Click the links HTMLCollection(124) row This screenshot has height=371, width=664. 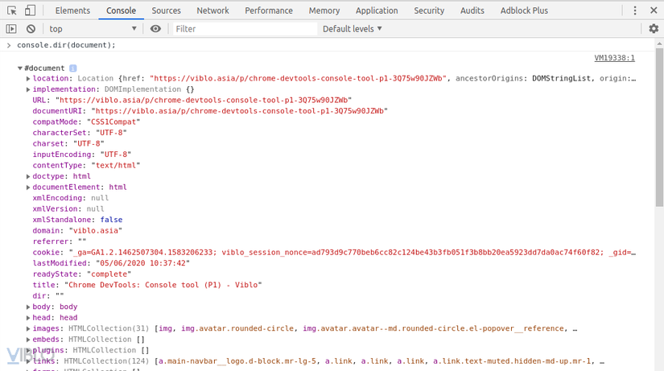point(319,361)
